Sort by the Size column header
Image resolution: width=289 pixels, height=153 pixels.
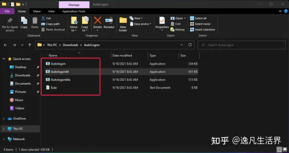coord(183,55)
